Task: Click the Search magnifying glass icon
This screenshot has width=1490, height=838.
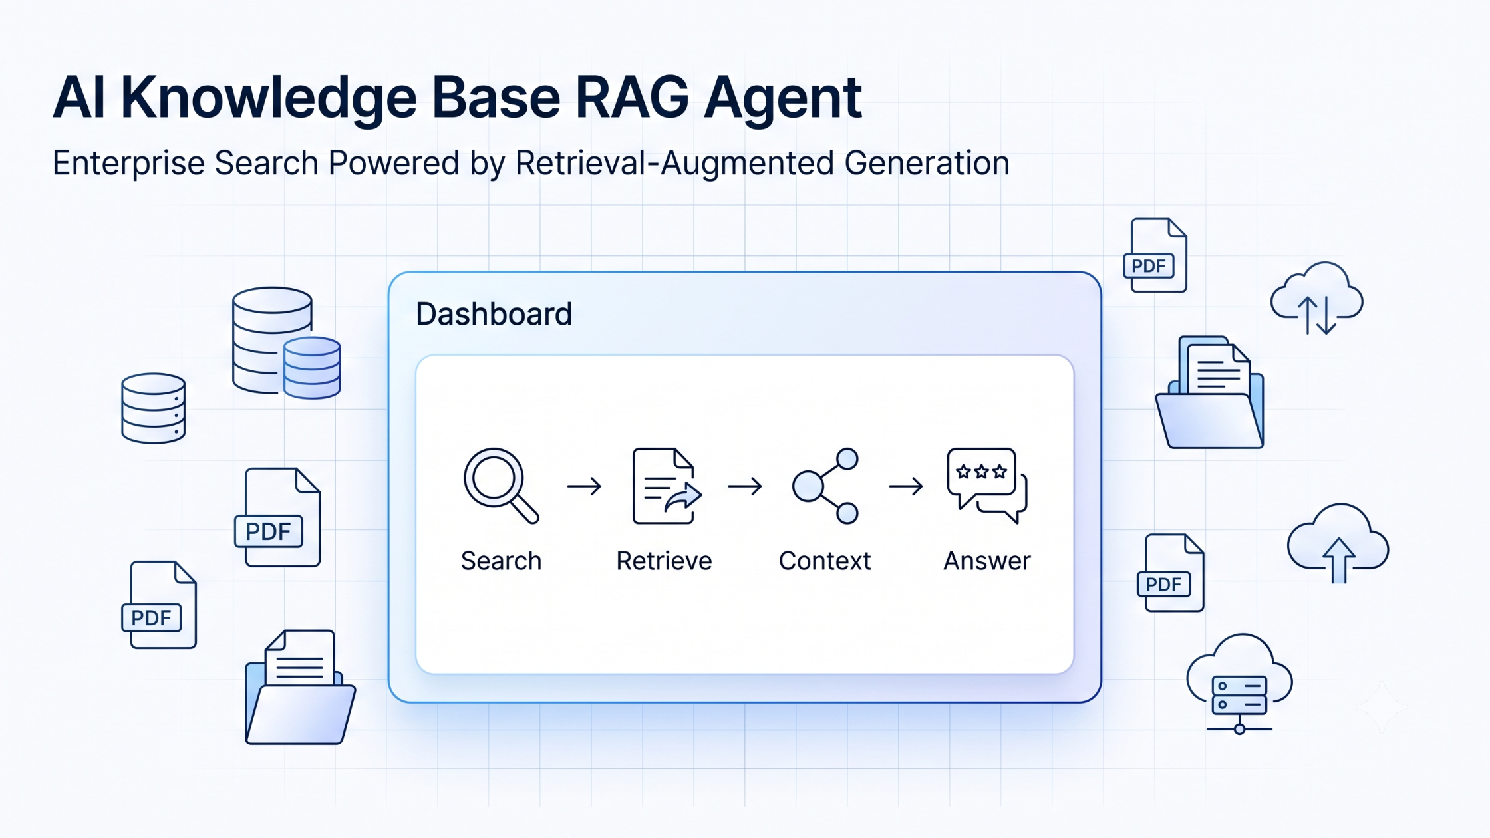Action: [501, 486]
